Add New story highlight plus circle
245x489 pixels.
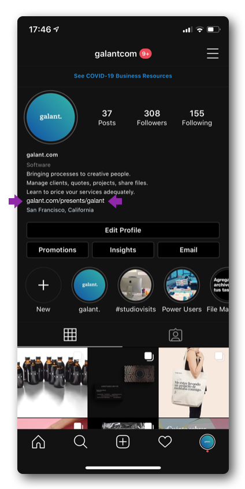[x=43, y=285]
